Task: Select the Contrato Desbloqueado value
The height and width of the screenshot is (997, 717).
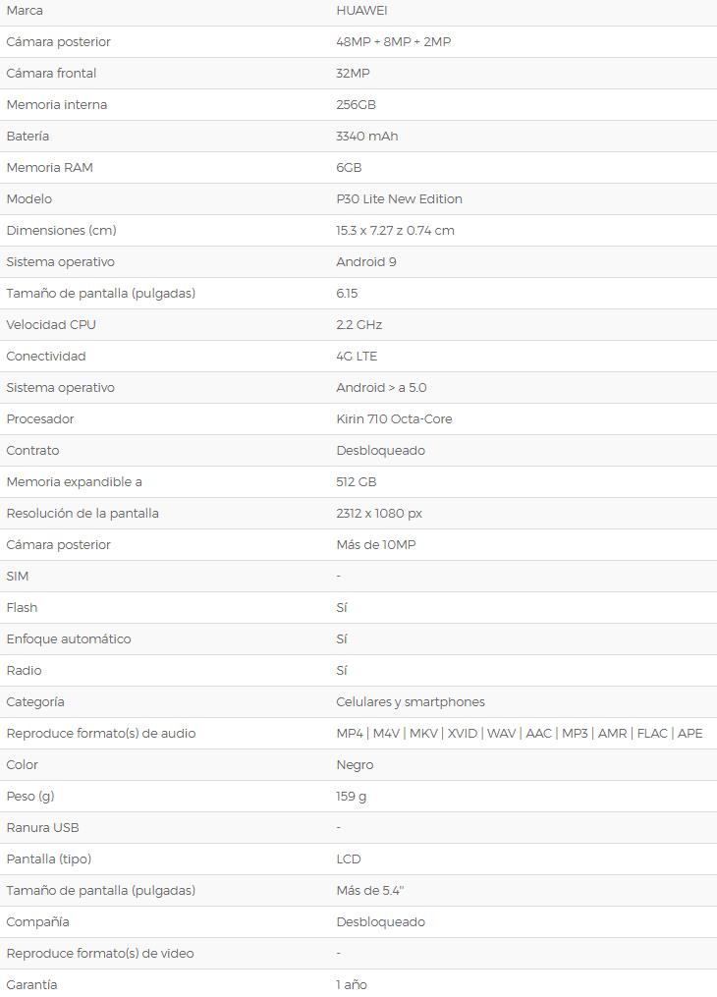Action: click(380, 450)
